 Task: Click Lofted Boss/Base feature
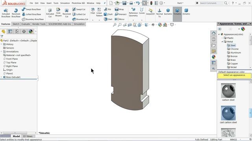(31, 14)
